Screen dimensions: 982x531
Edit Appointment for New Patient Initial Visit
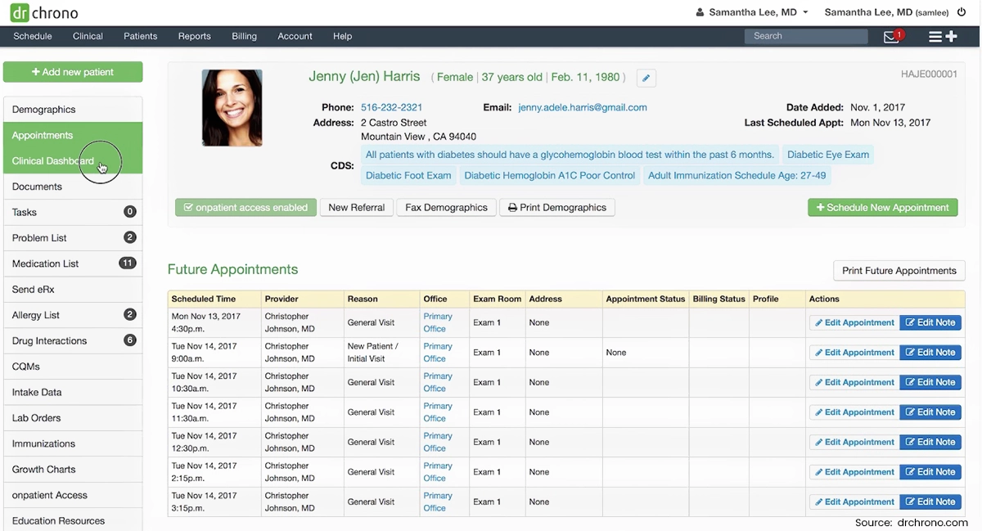pos(853,353)
